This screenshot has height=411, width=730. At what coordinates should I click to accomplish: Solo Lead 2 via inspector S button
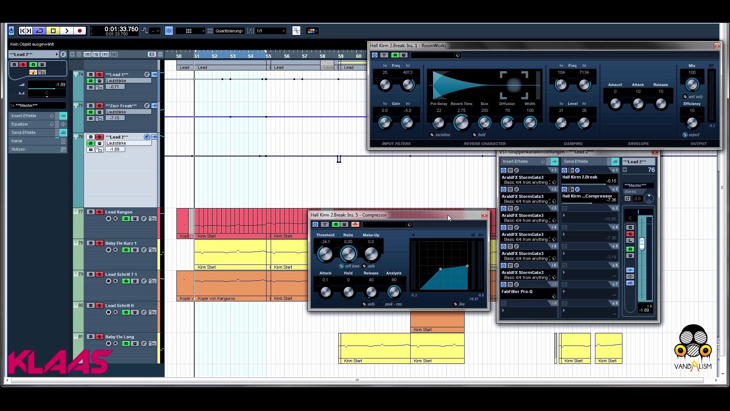[x=23, y=65]
